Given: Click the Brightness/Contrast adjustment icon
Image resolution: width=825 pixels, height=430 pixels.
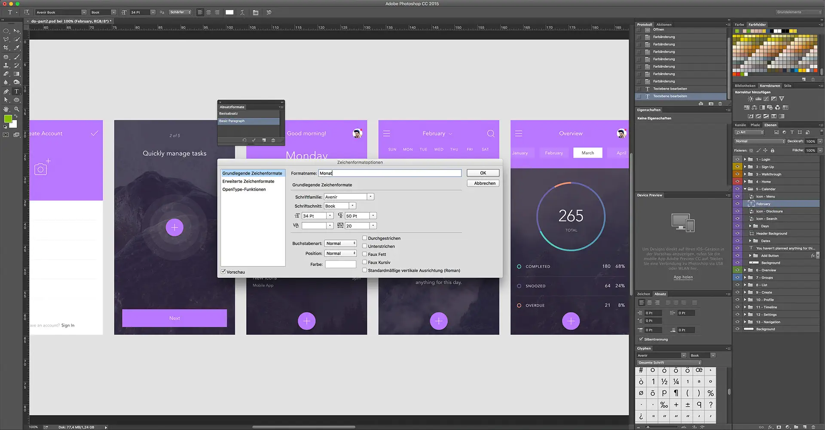Looking at the screenshot, I should 750,99.
